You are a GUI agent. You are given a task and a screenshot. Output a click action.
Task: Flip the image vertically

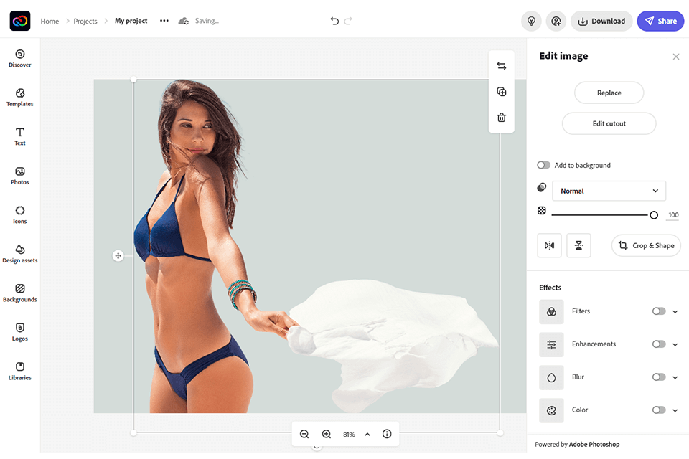(x=578, y=245)
